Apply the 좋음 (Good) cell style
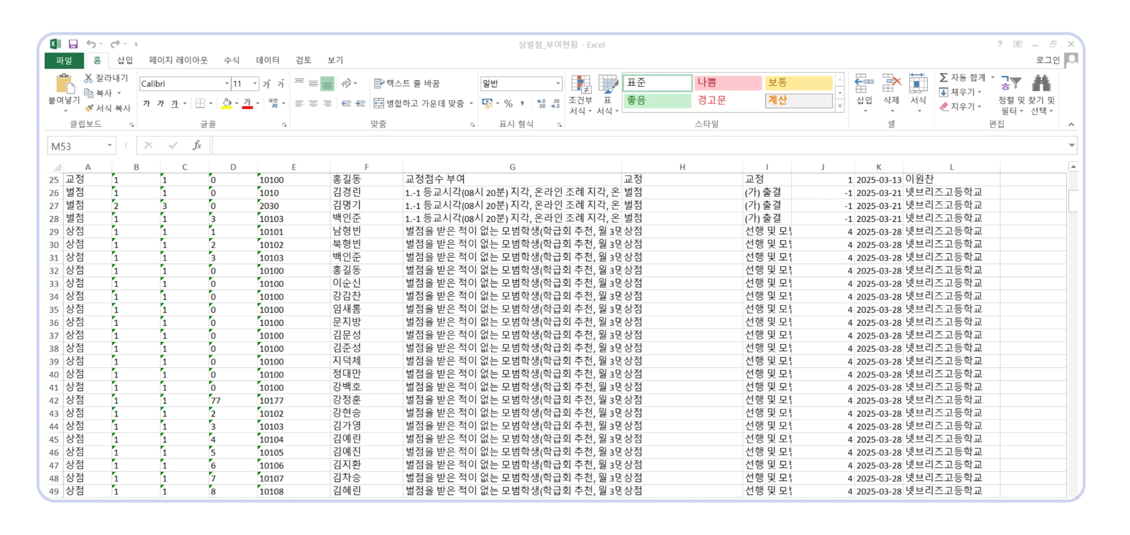Image resolution: width=1130 pixels, height=535 pixels. click(657, 100)
